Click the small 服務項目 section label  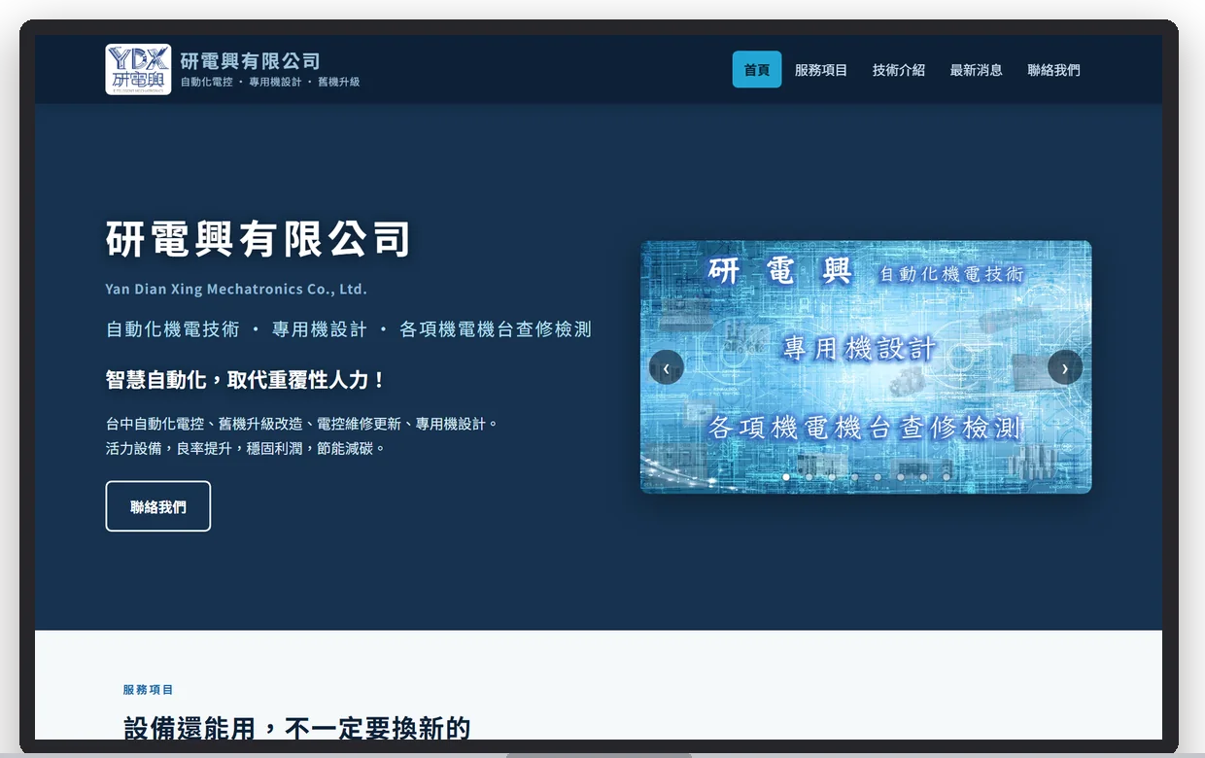(149, 689)
